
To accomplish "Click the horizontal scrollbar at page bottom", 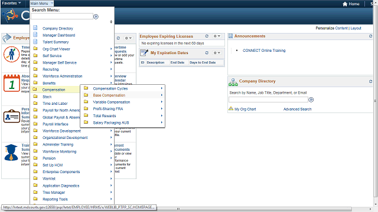I will point(178,209).
